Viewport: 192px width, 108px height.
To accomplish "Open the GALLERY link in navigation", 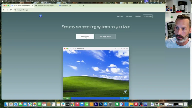I will pos(120,16).
